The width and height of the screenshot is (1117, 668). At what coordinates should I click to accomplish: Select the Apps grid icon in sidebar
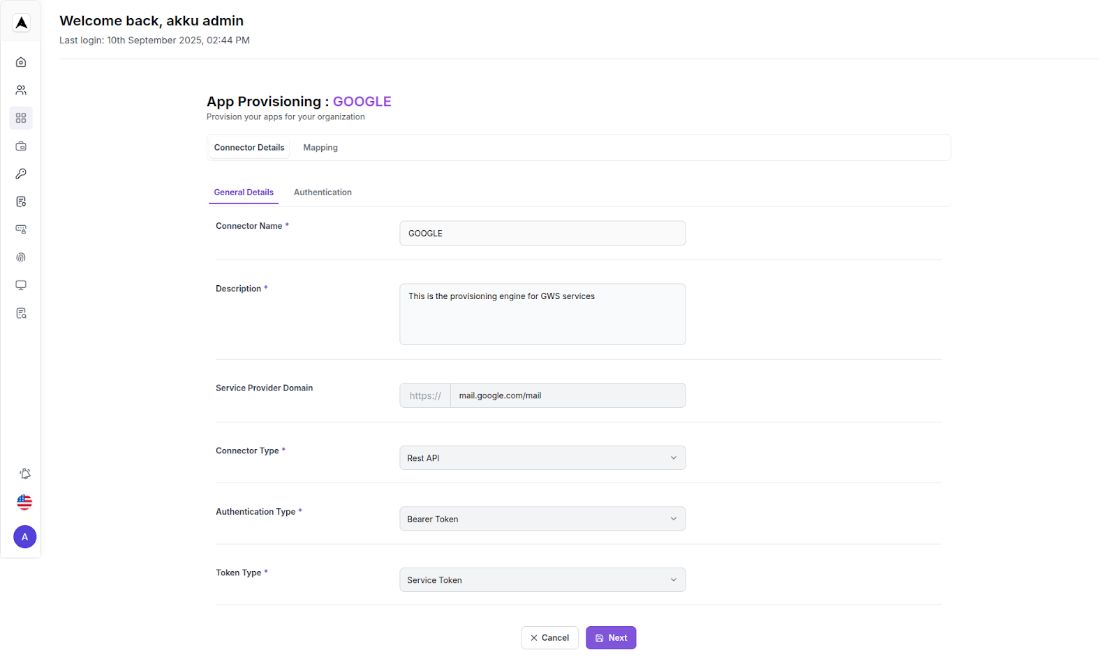(x=21, y=118)
